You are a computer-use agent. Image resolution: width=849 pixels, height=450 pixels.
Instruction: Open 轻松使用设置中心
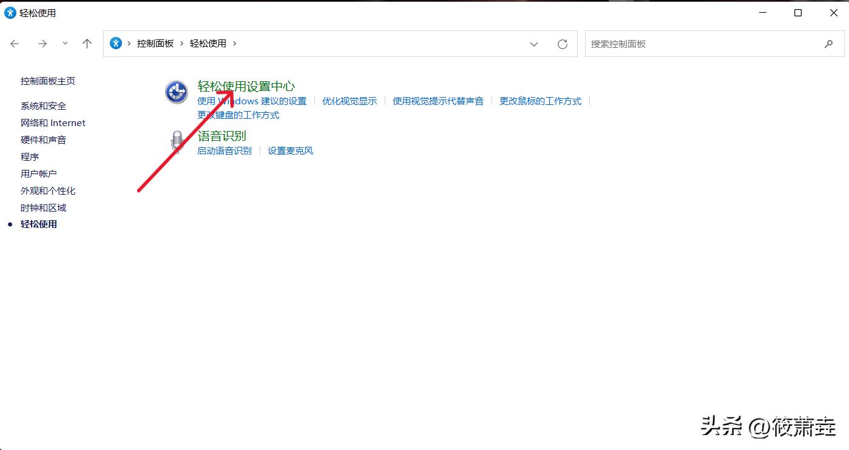tap(245, 86)
